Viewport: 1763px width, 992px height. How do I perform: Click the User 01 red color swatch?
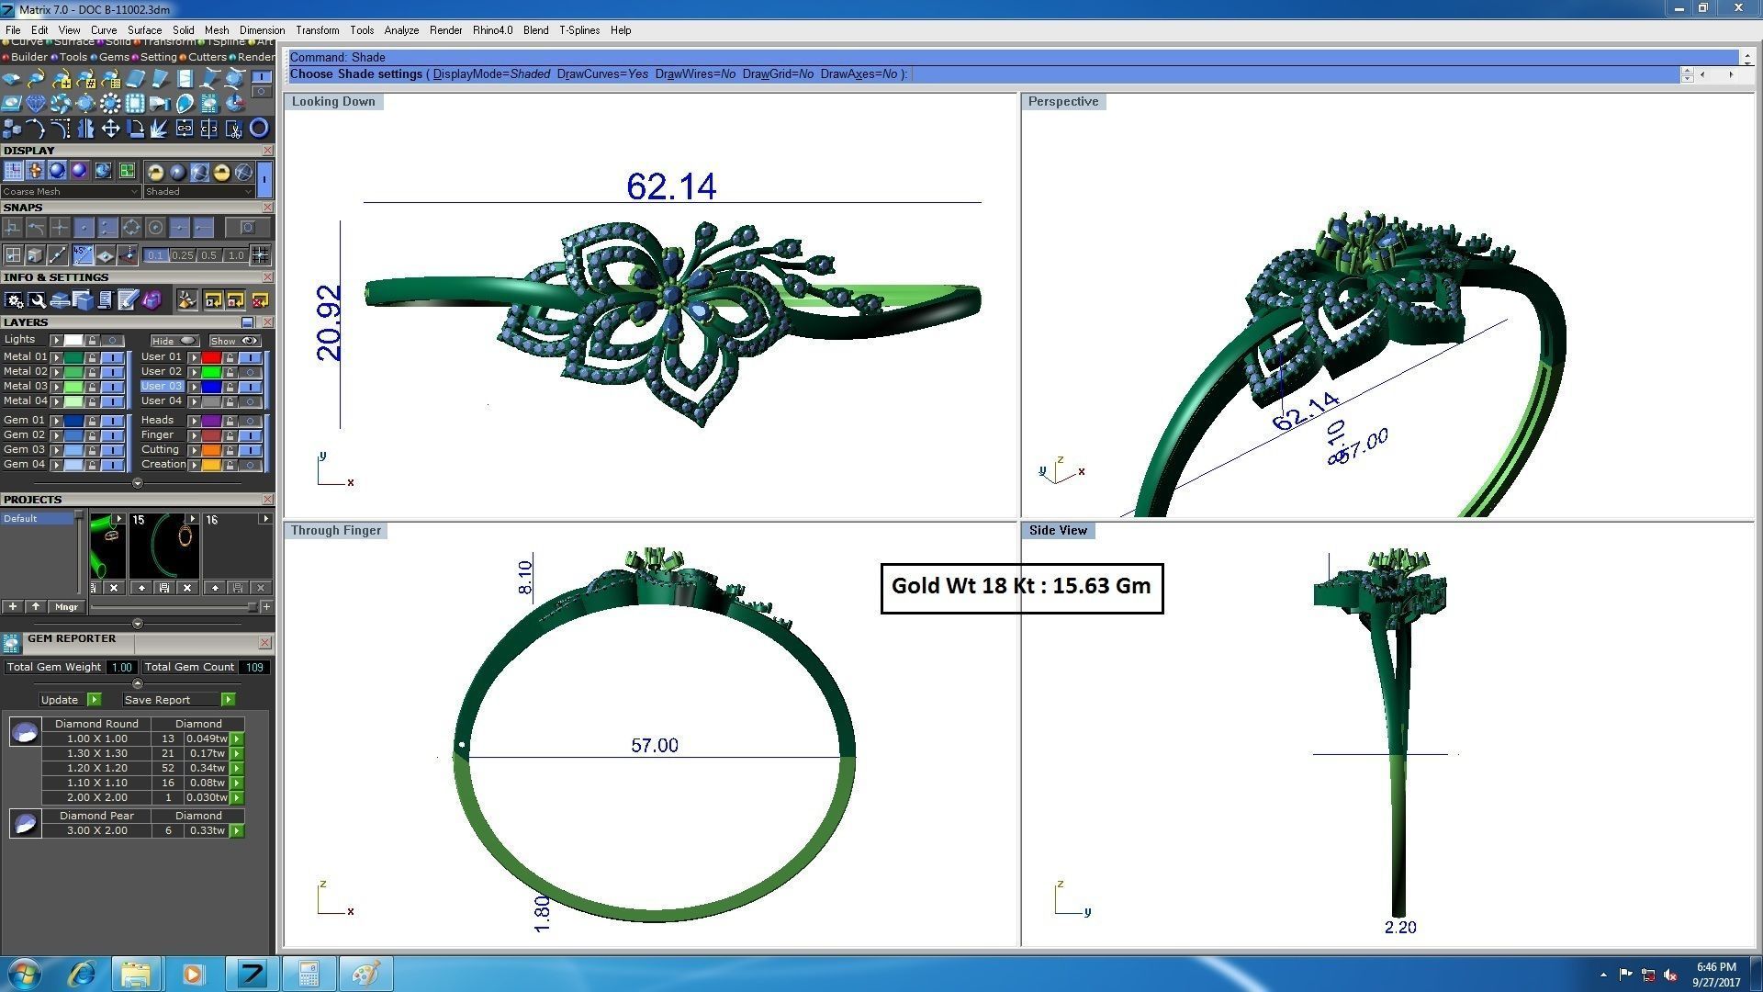(x=211, y=357)
